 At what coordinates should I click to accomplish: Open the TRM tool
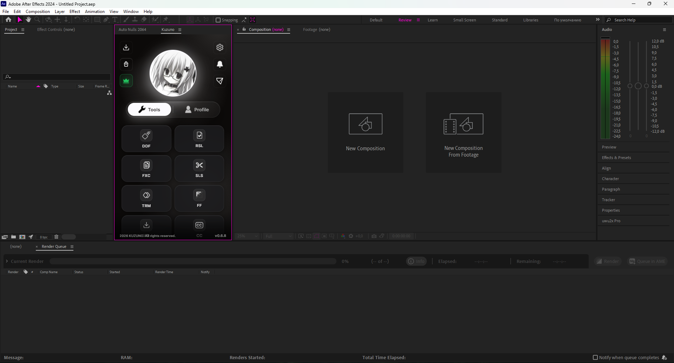(146, 199)
